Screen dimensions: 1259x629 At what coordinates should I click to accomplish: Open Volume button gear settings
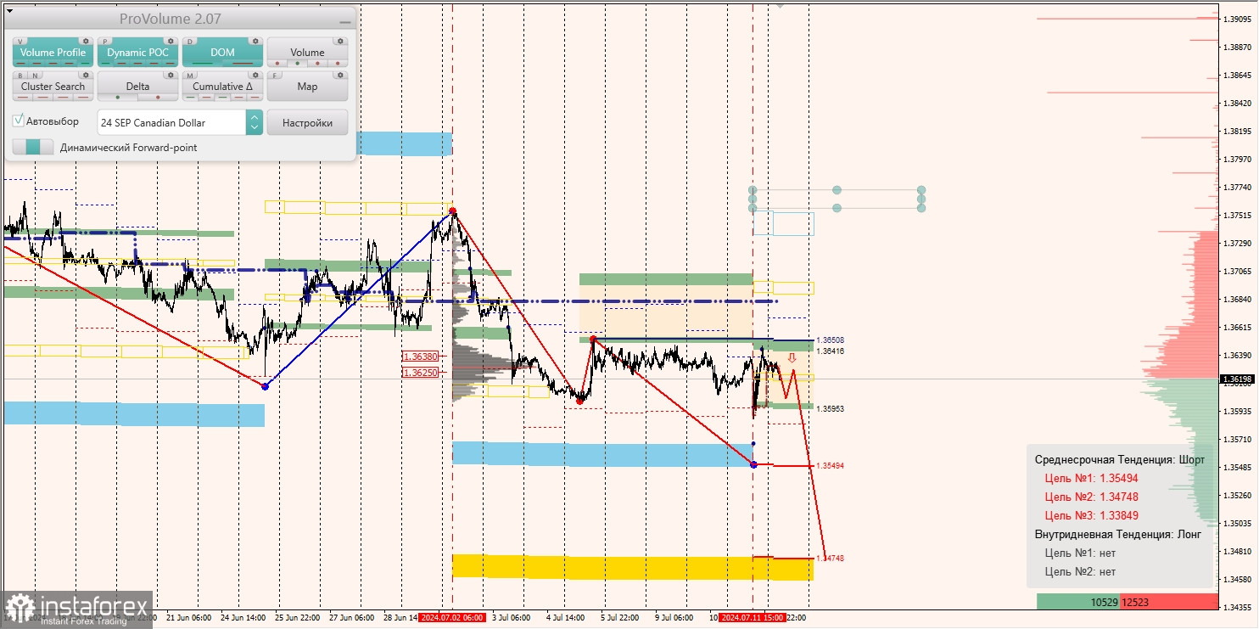[x=340, y=41]
